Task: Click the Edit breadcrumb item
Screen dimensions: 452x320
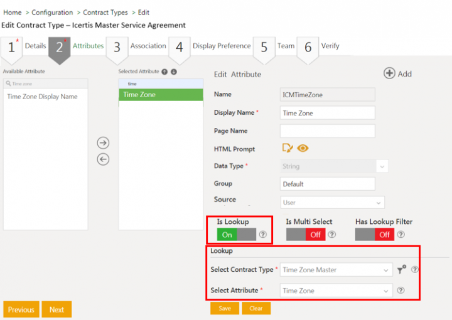Action: click(144, 13)
